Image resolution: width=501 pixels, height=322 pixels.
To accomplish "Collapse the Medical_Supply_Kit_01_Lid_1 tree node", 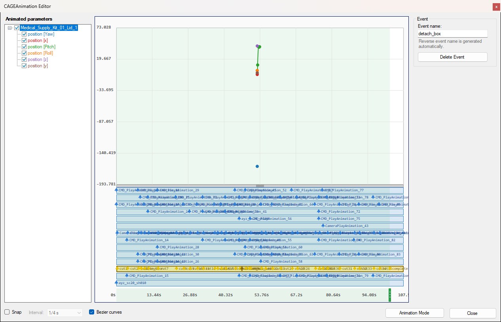I will pos(10,28).
